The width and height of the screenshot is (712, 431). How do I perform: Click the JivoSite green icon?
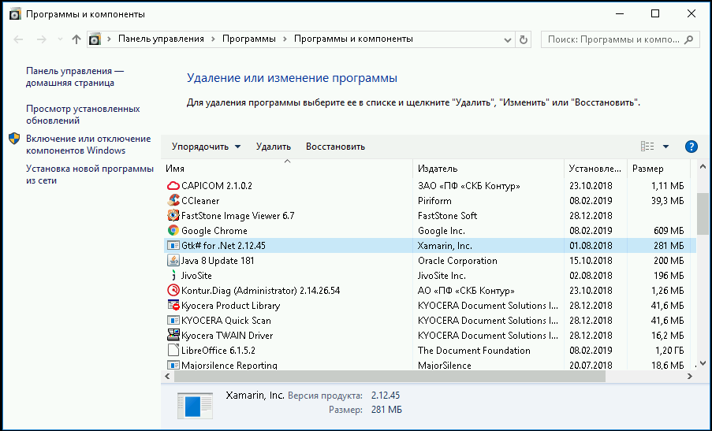(173, 276)
